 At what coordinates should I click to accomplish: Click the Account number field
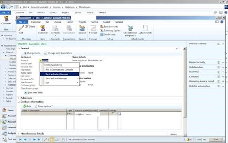(45, 60)
